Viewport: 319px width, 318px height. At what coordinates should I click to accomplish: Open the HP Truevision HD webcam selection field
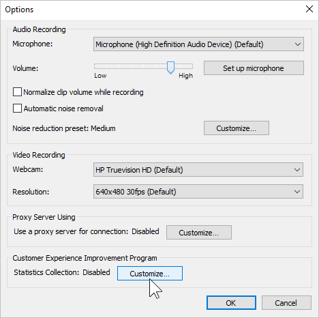click(198, 170)
